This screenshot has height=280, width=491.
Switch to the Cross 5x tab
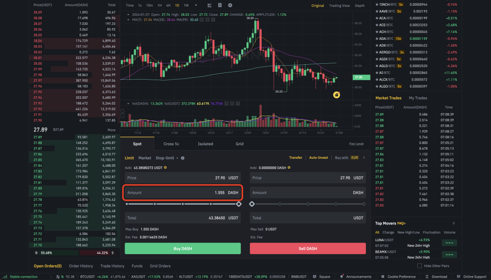pyautogui.click(x=171, y=144)
